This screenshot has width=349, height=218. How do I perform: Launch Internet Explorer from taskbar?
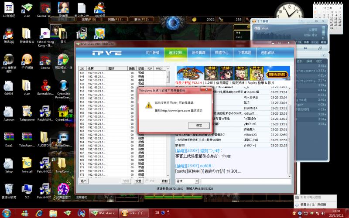click(x=39, y=213)
